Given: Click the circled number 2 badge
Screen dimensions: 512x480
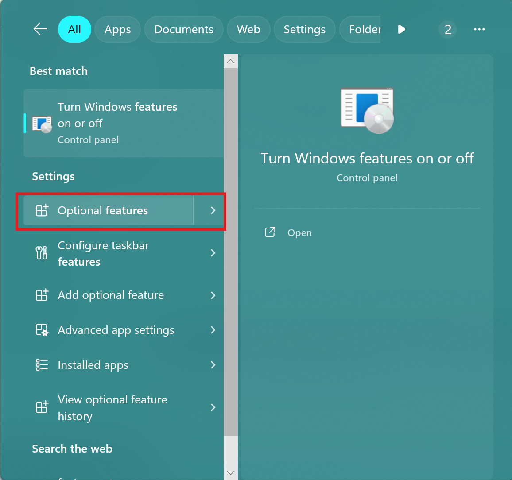Looking at the screenshot, I should (x=448, y=30).
